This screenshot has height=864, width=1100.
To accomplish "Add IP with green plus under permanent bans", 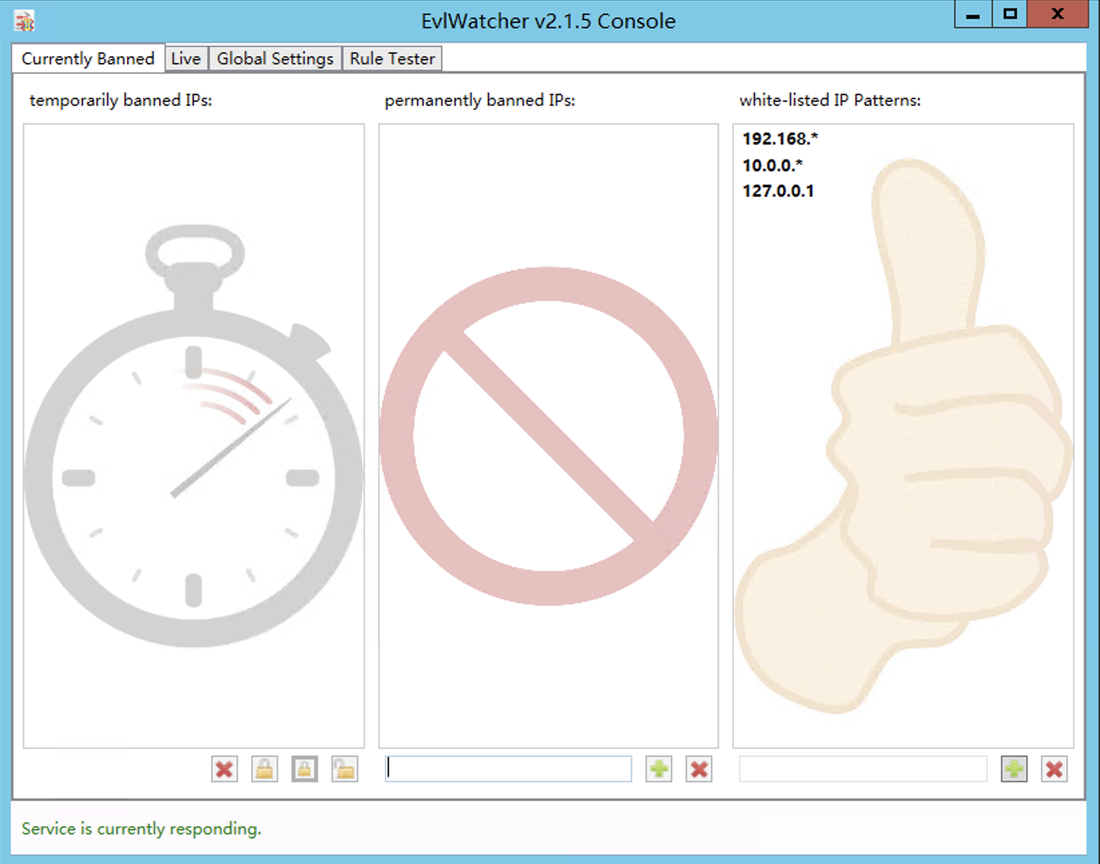I will (x=659, y=769).
